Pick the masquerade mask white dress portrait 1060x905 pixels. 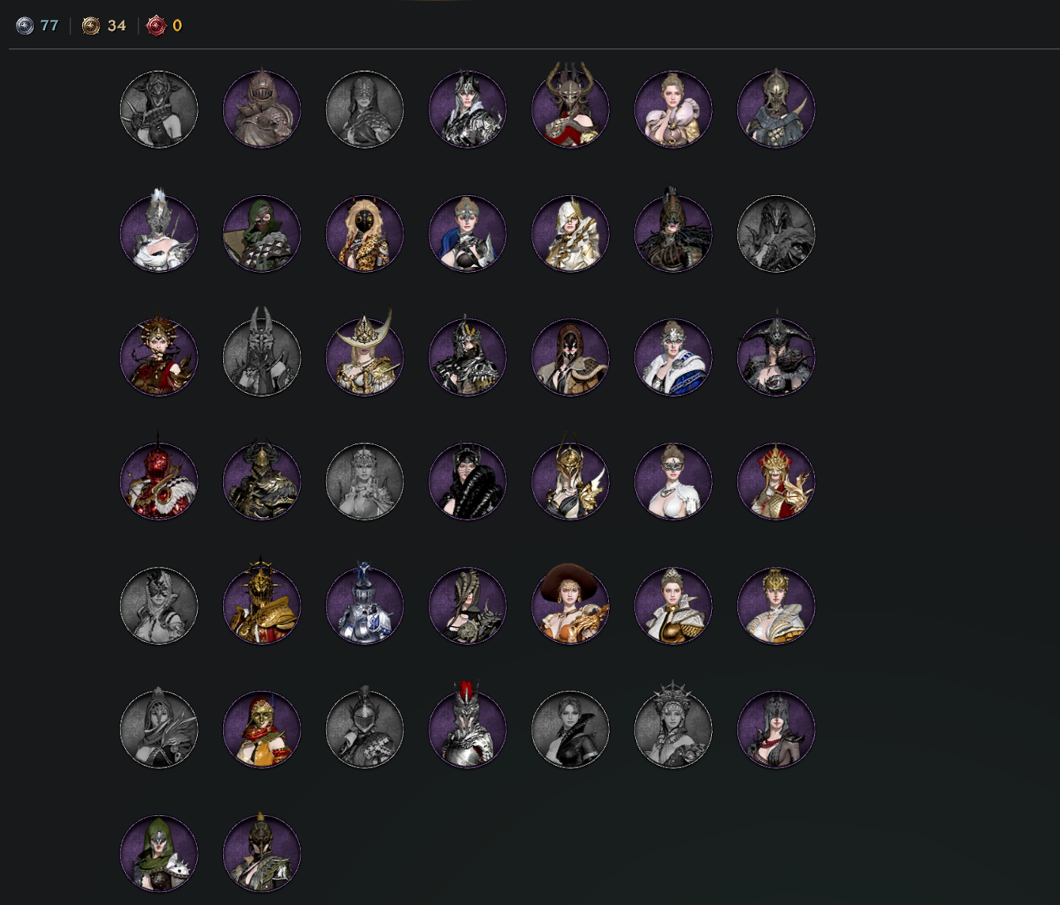pyautogui.click(x=673, y=481)
